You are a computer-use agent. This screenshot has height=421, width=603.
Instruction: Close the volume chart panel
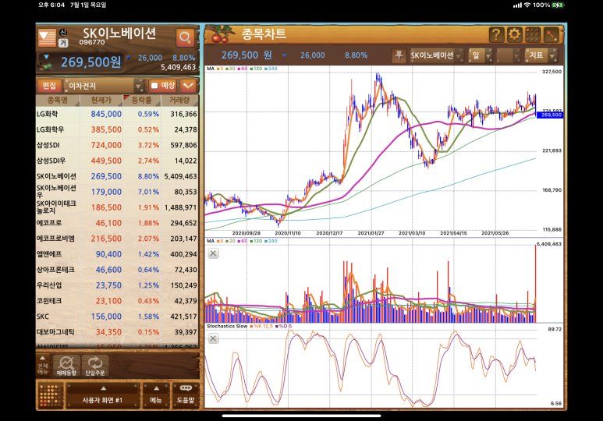pos(214,253)
